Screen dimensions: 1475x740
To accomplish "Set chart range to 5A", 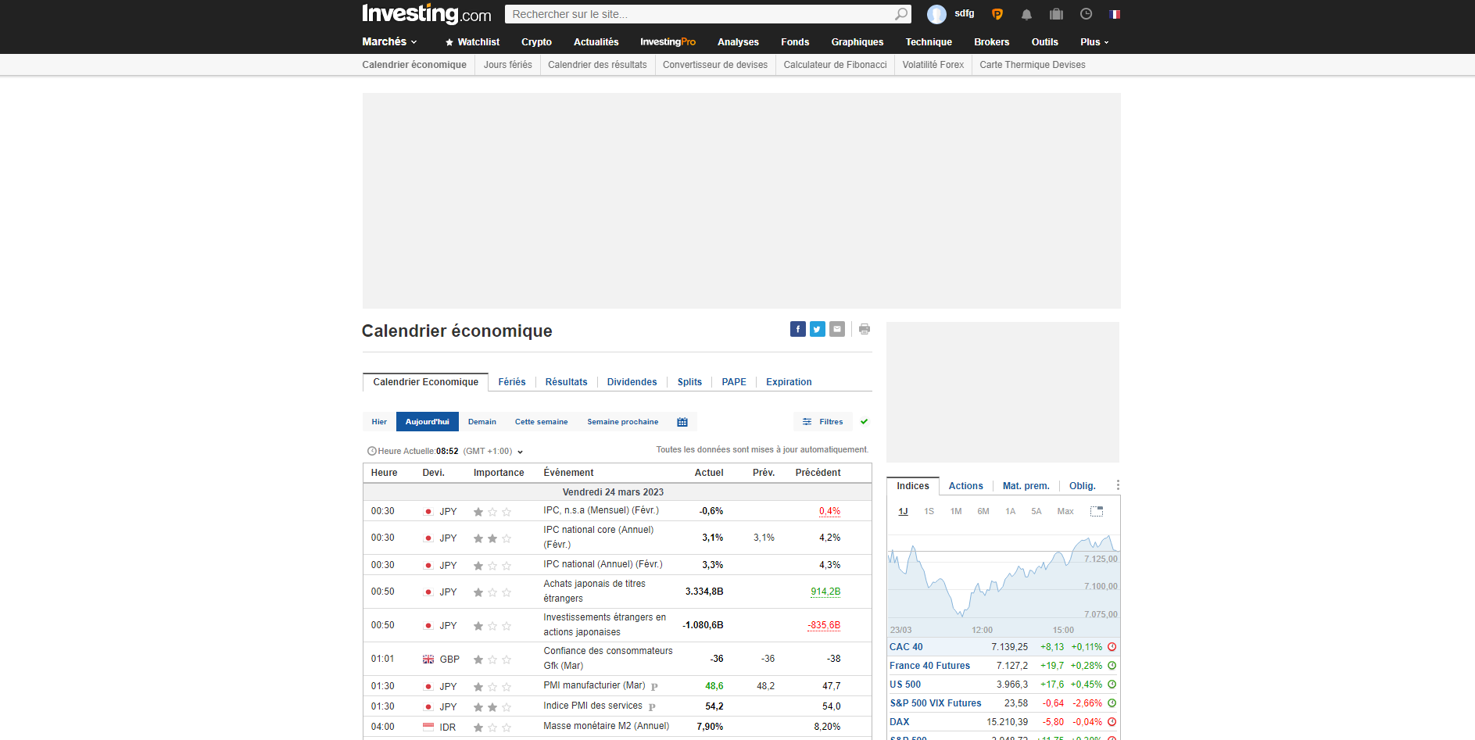I will pos(1036,512).
